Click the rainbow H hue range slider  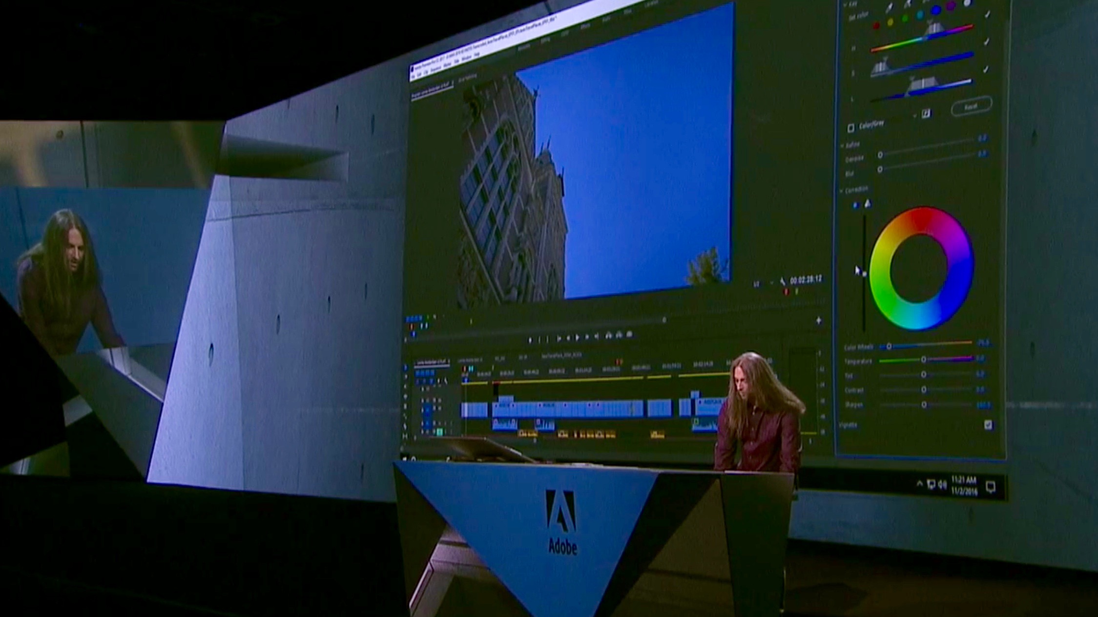922,39
